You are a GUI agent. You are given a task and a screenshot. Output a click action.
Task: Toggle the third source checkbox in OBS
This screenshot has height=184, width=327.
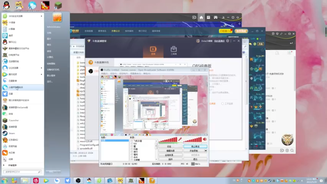click(132, 146)
